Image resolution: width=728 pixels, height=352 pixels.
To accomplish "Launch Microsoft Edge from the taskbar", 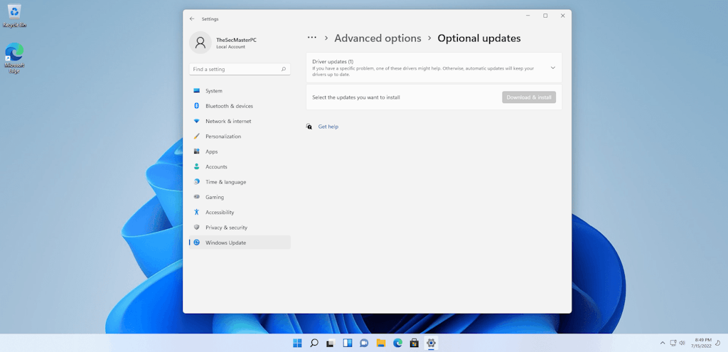I will point(397,343).
